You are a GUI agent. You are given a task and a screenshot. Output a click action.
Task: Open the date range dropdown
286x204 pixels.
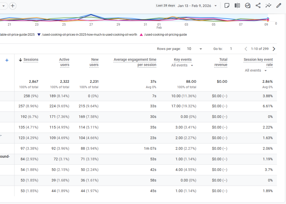point(197,6)
